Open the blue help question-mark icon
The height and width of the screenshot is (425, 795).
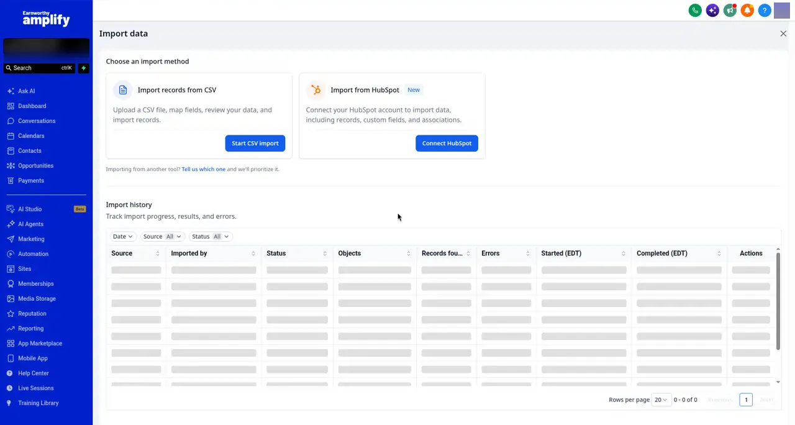pos(765,11)
